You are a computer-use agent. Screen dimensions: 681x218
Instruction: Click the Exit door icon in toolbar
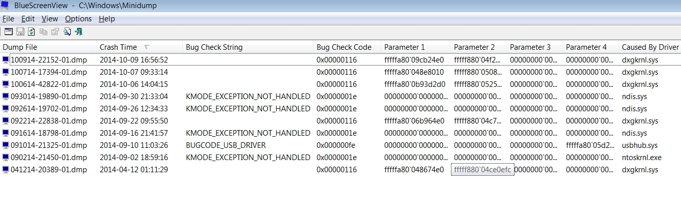point(78,32)
